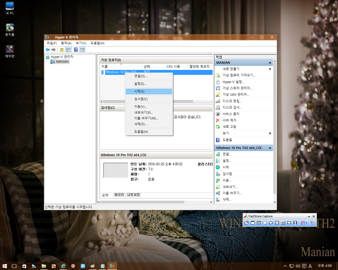Screen dimensions: 338x270
Task: Select 연결(O)... in the context menu
Action: tap(149, 76)
